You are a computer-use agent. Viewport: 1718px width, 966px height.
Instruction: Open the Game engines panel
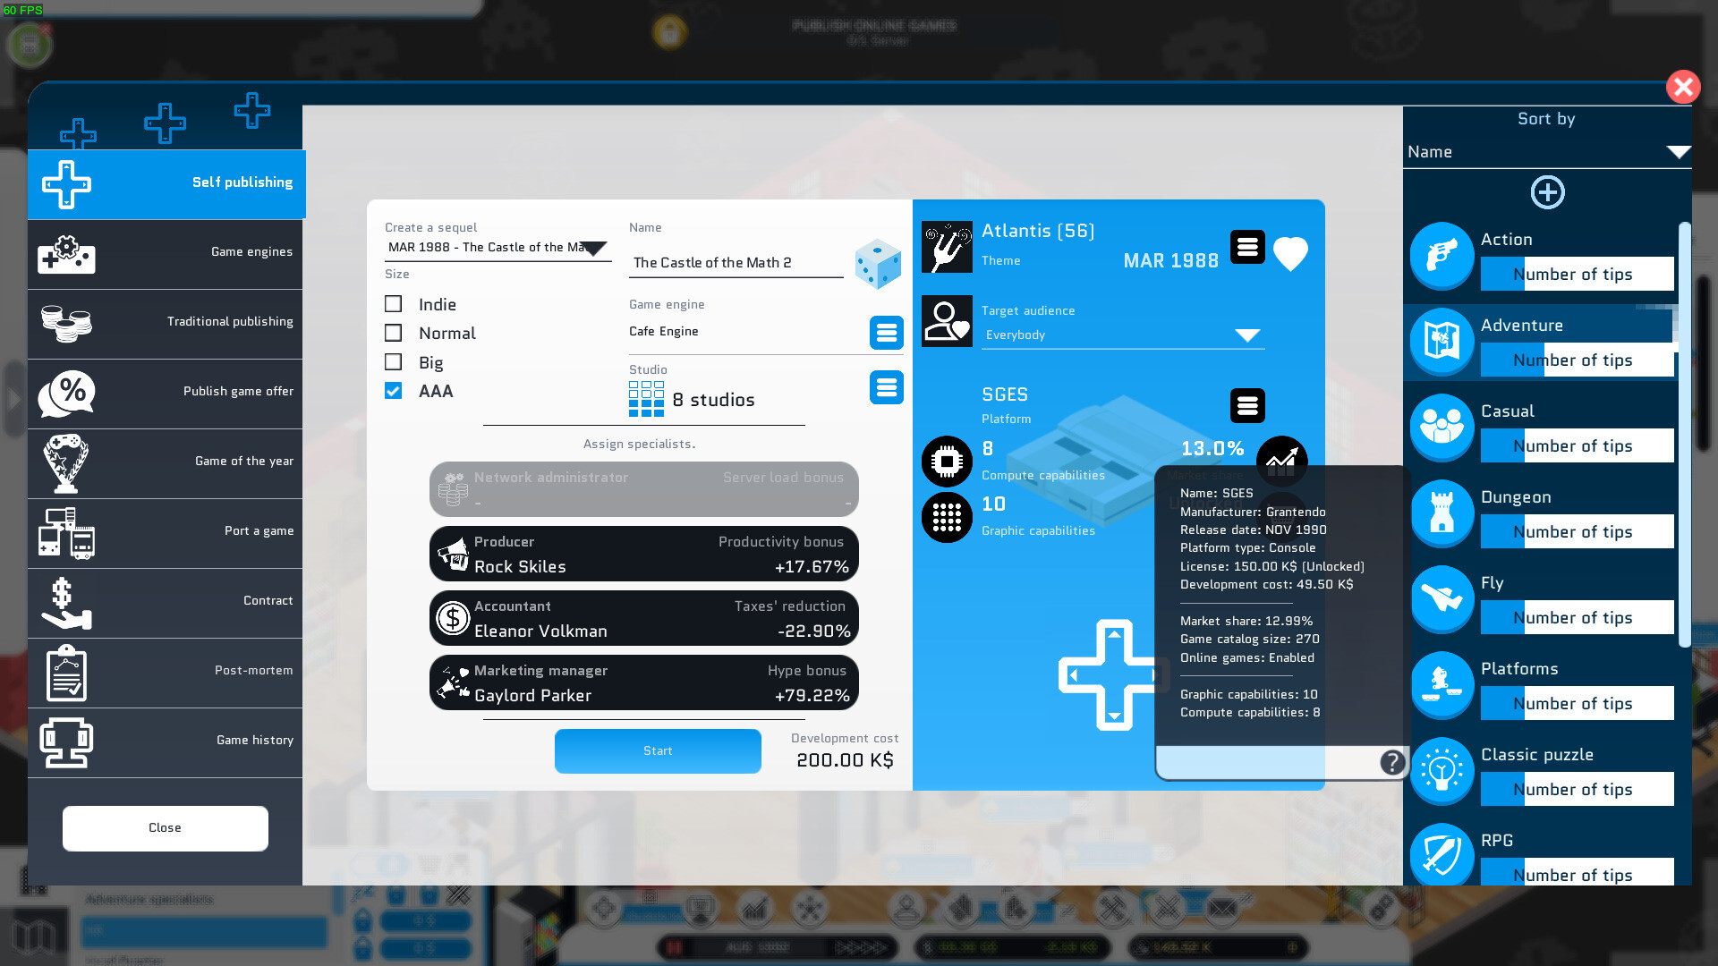[164, 252]
